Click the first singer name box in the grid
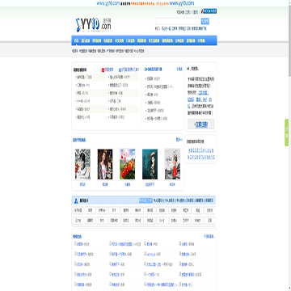Image resolution: width=291 pixels, height=291 pixels. (x=78, y=210)
